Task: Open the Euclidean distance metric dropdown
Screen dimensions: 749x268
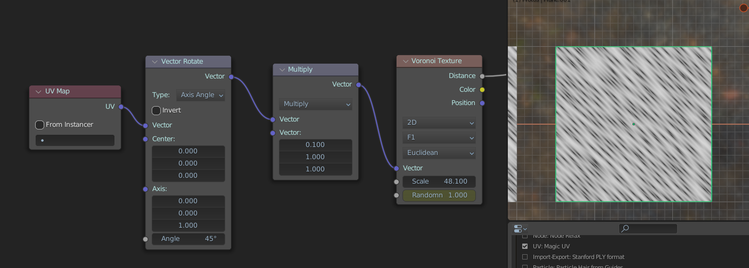Action: click(x=439, y=153)
